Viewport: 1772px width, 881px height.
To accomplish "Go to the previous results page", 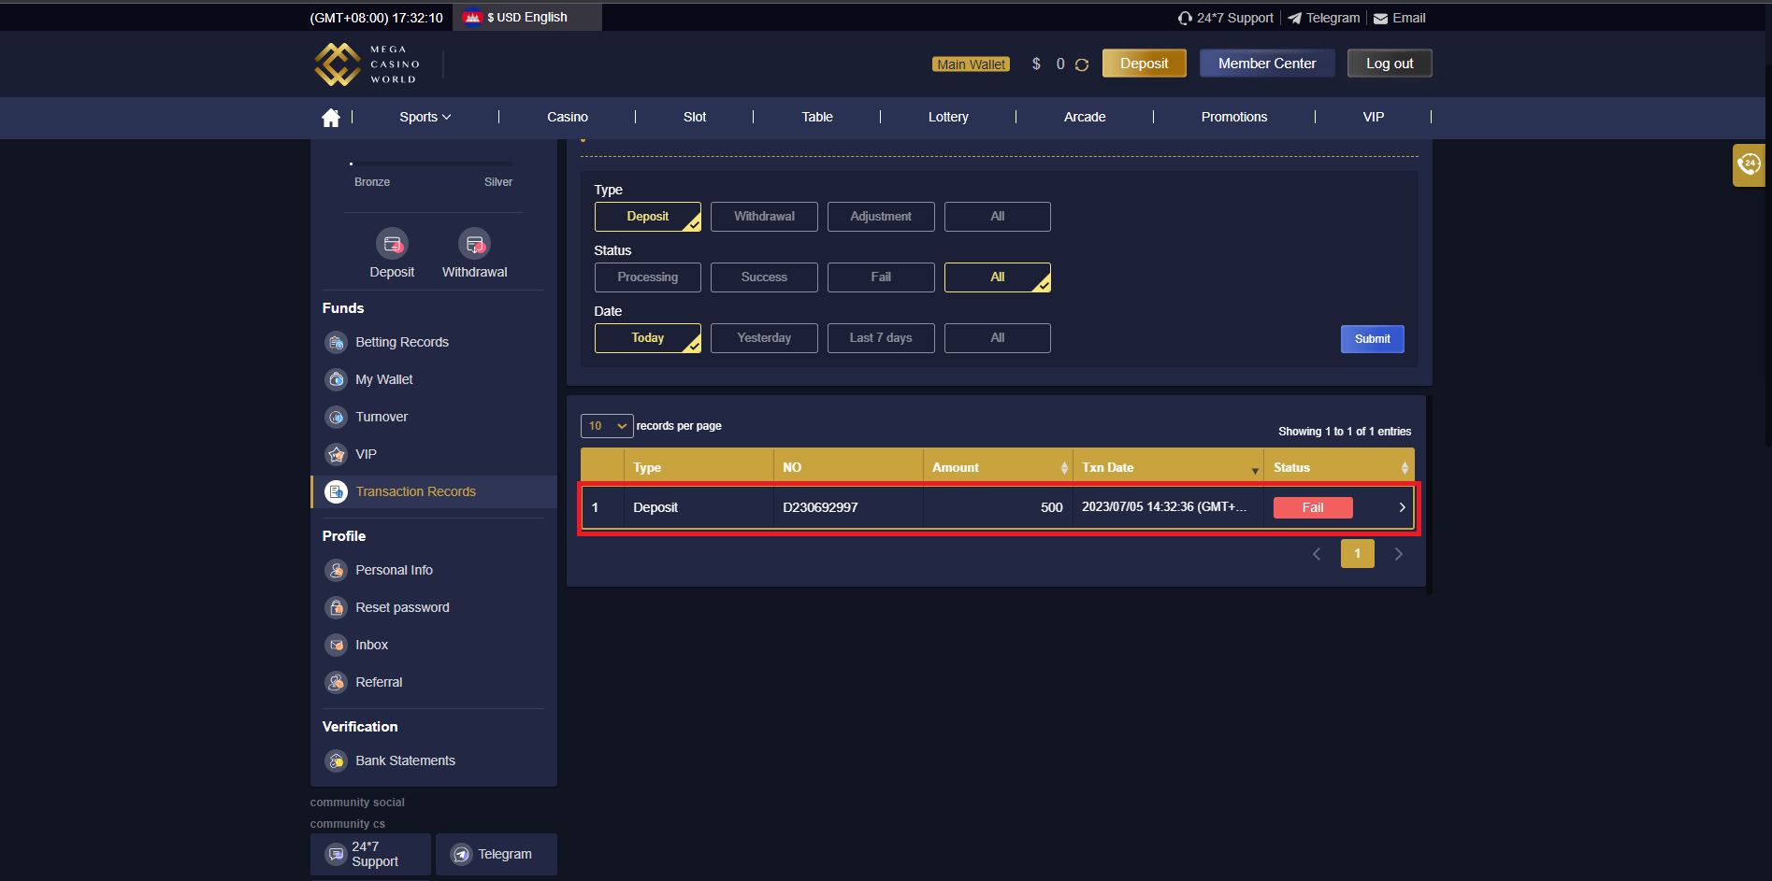I will 1317,554.
